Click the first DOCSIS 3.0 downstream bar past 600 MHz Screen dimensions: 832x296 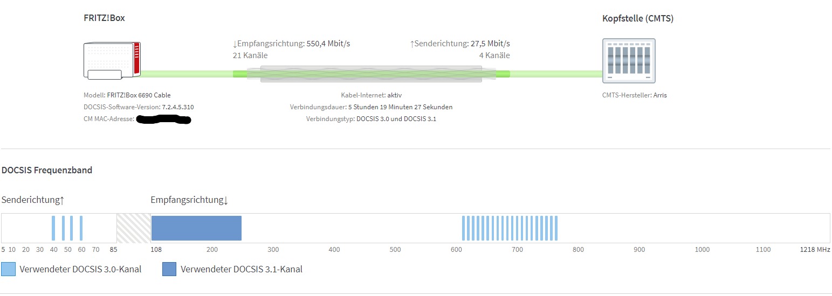point(463,228)
